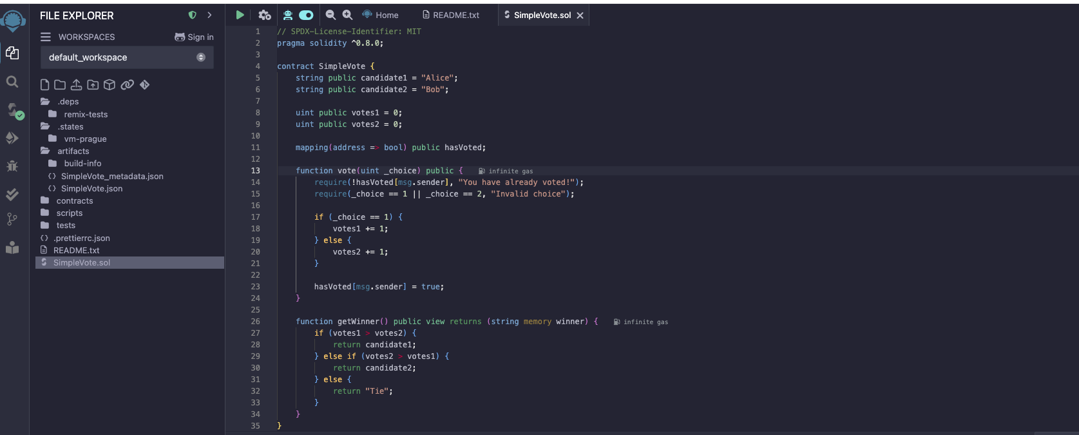Click line number 13 in gutter
The height and width of the screenshot is (435, 1079).
(x=256, y=171)
